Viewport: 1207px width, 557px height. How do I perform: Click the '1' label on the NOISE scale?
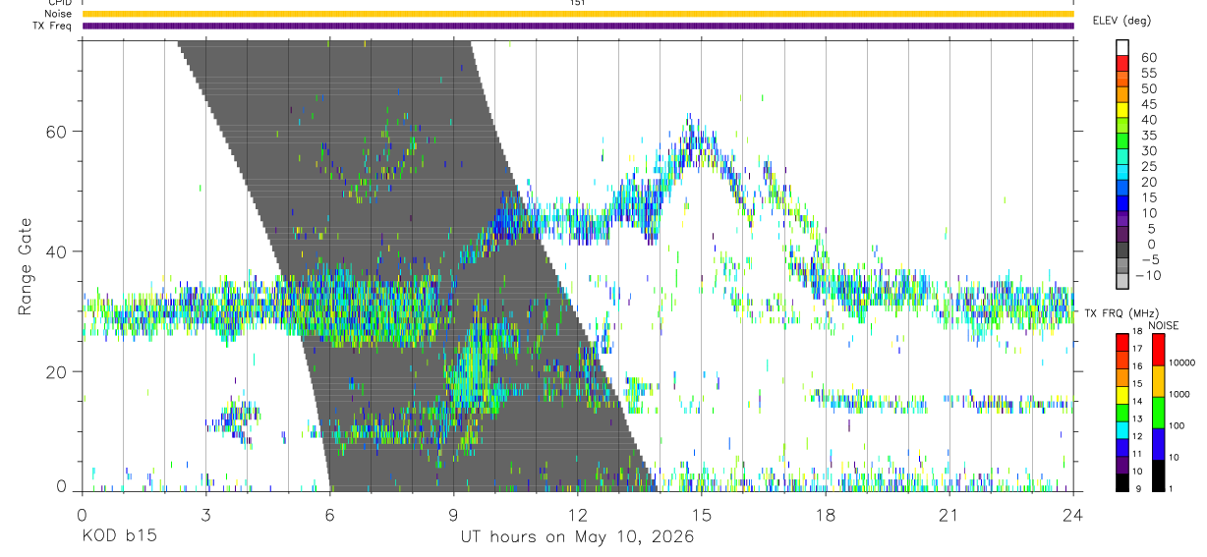pos(1171,489)
